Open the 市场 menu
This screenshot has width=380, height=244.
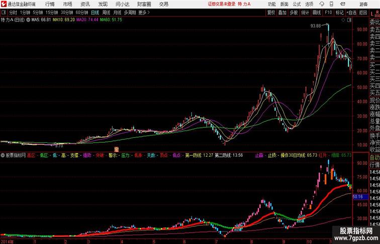point(68,4)
